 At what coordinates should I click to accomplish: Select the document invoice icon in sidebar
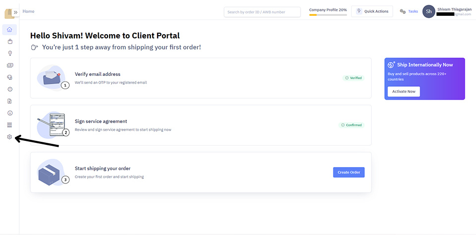pyautogui.click(x=9, y=101)
